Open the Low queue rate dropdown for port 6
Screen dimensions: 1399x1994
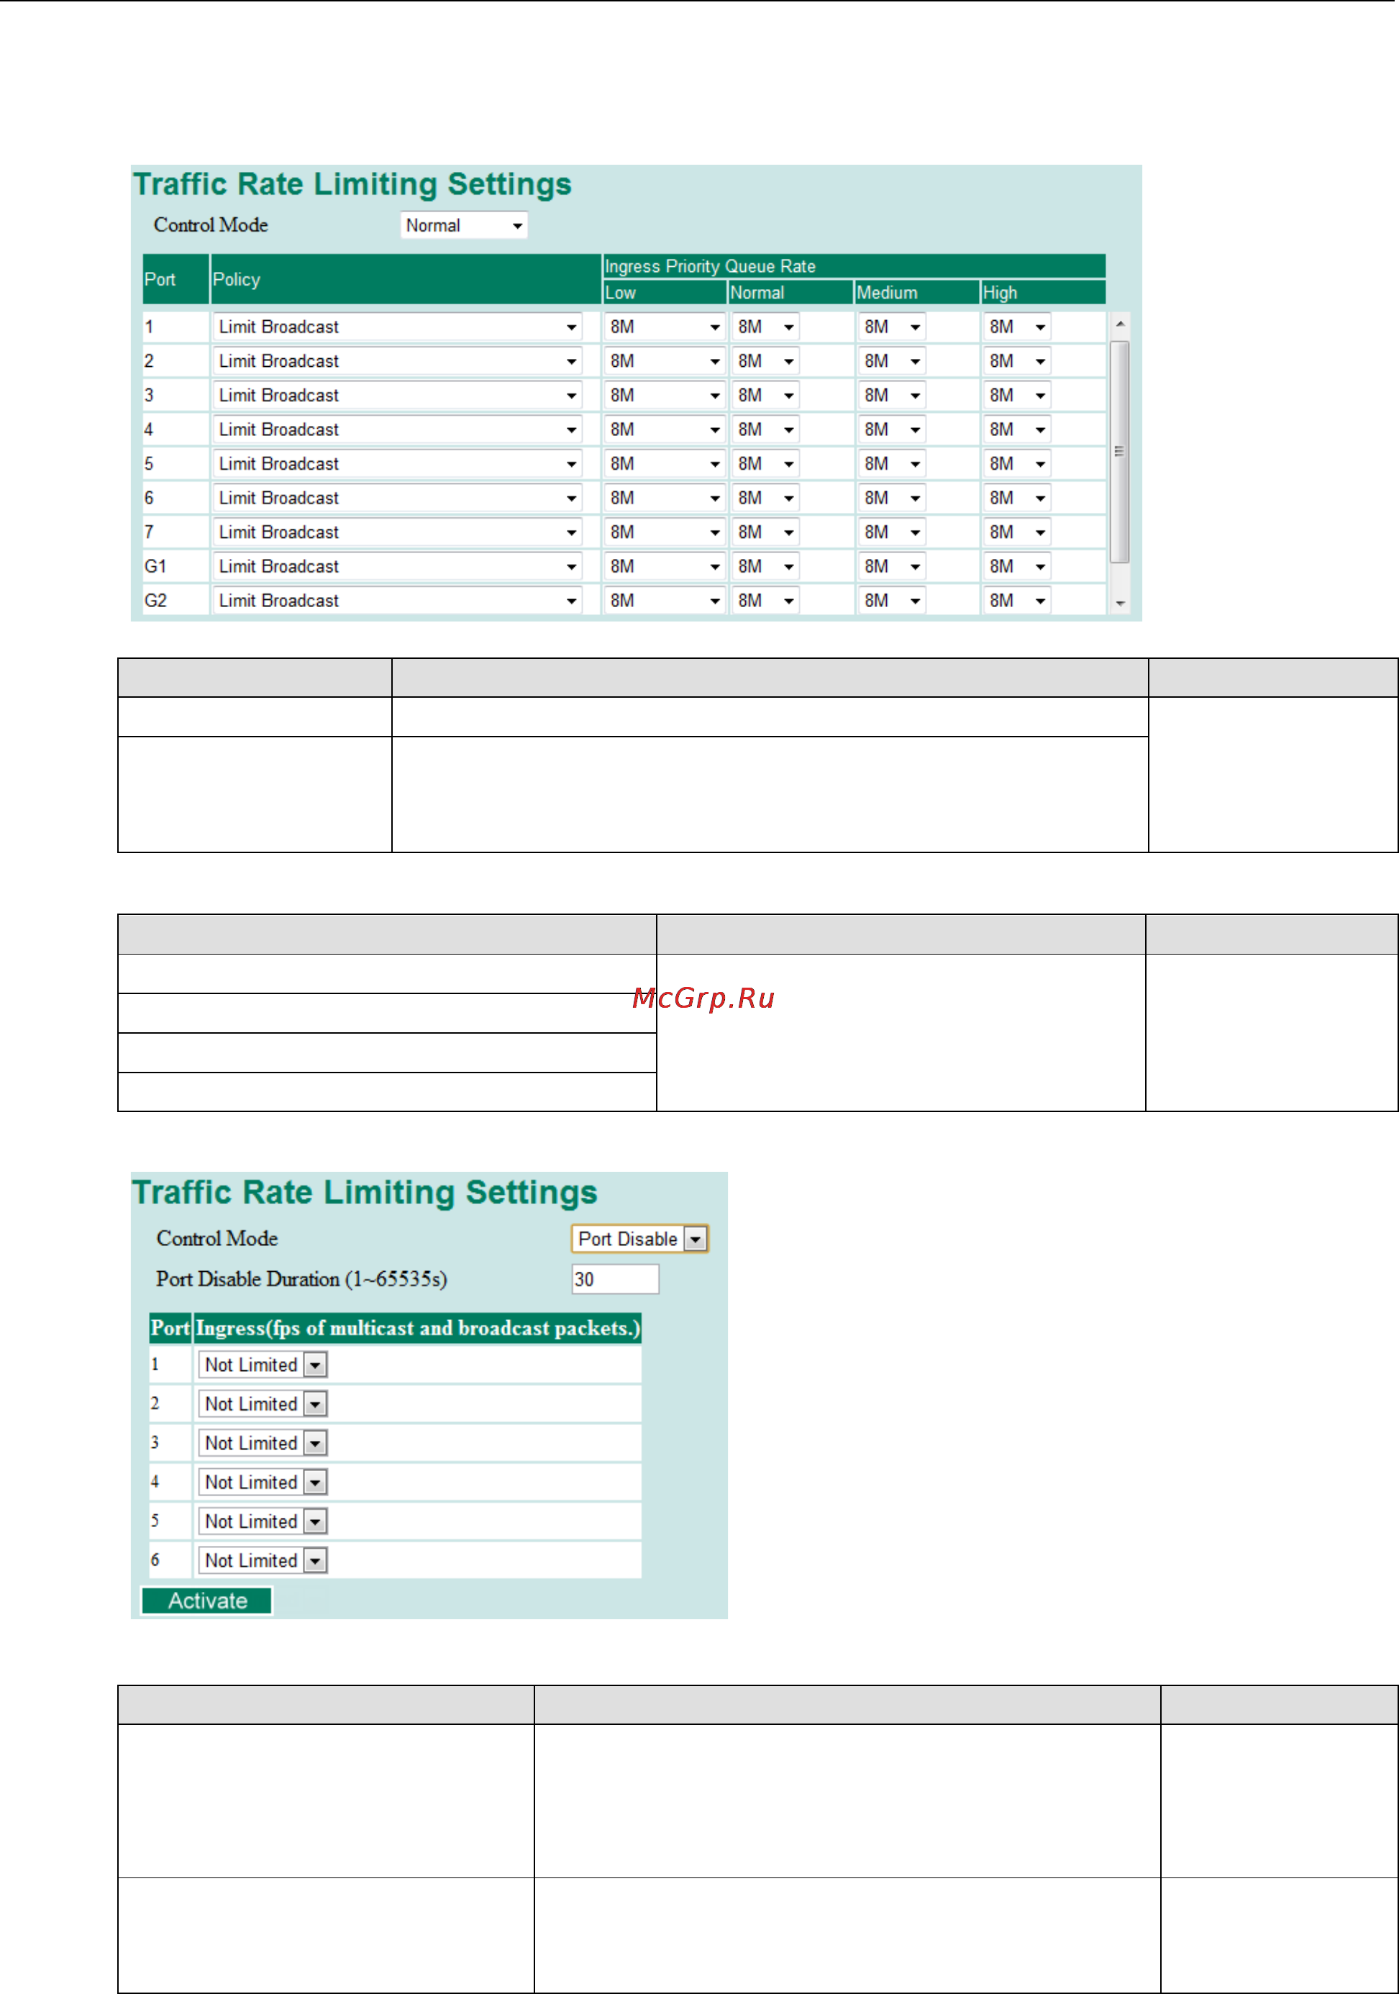[x=665, y=499]
